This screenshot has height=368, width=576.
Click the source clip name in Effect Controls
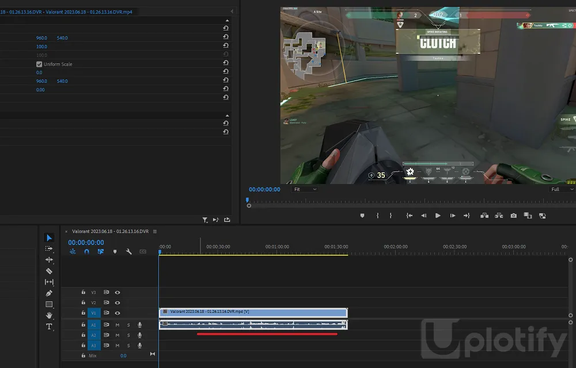89,11
